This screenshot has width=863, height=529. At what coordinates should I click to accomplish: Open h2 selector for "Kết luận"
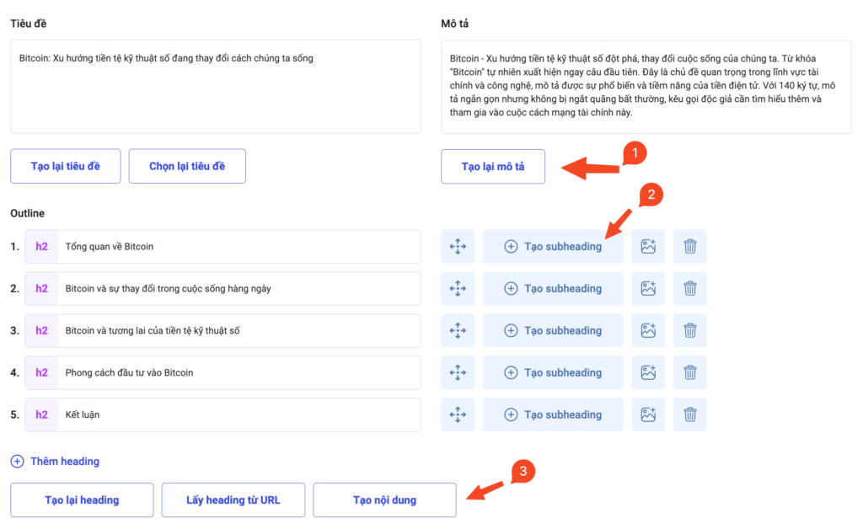point(40,414)
